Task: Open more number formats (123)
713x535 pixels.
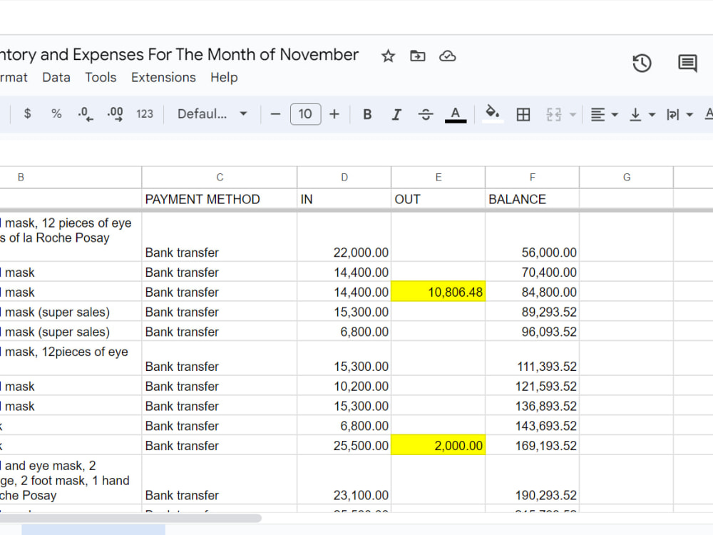Action: click(145, 113)
